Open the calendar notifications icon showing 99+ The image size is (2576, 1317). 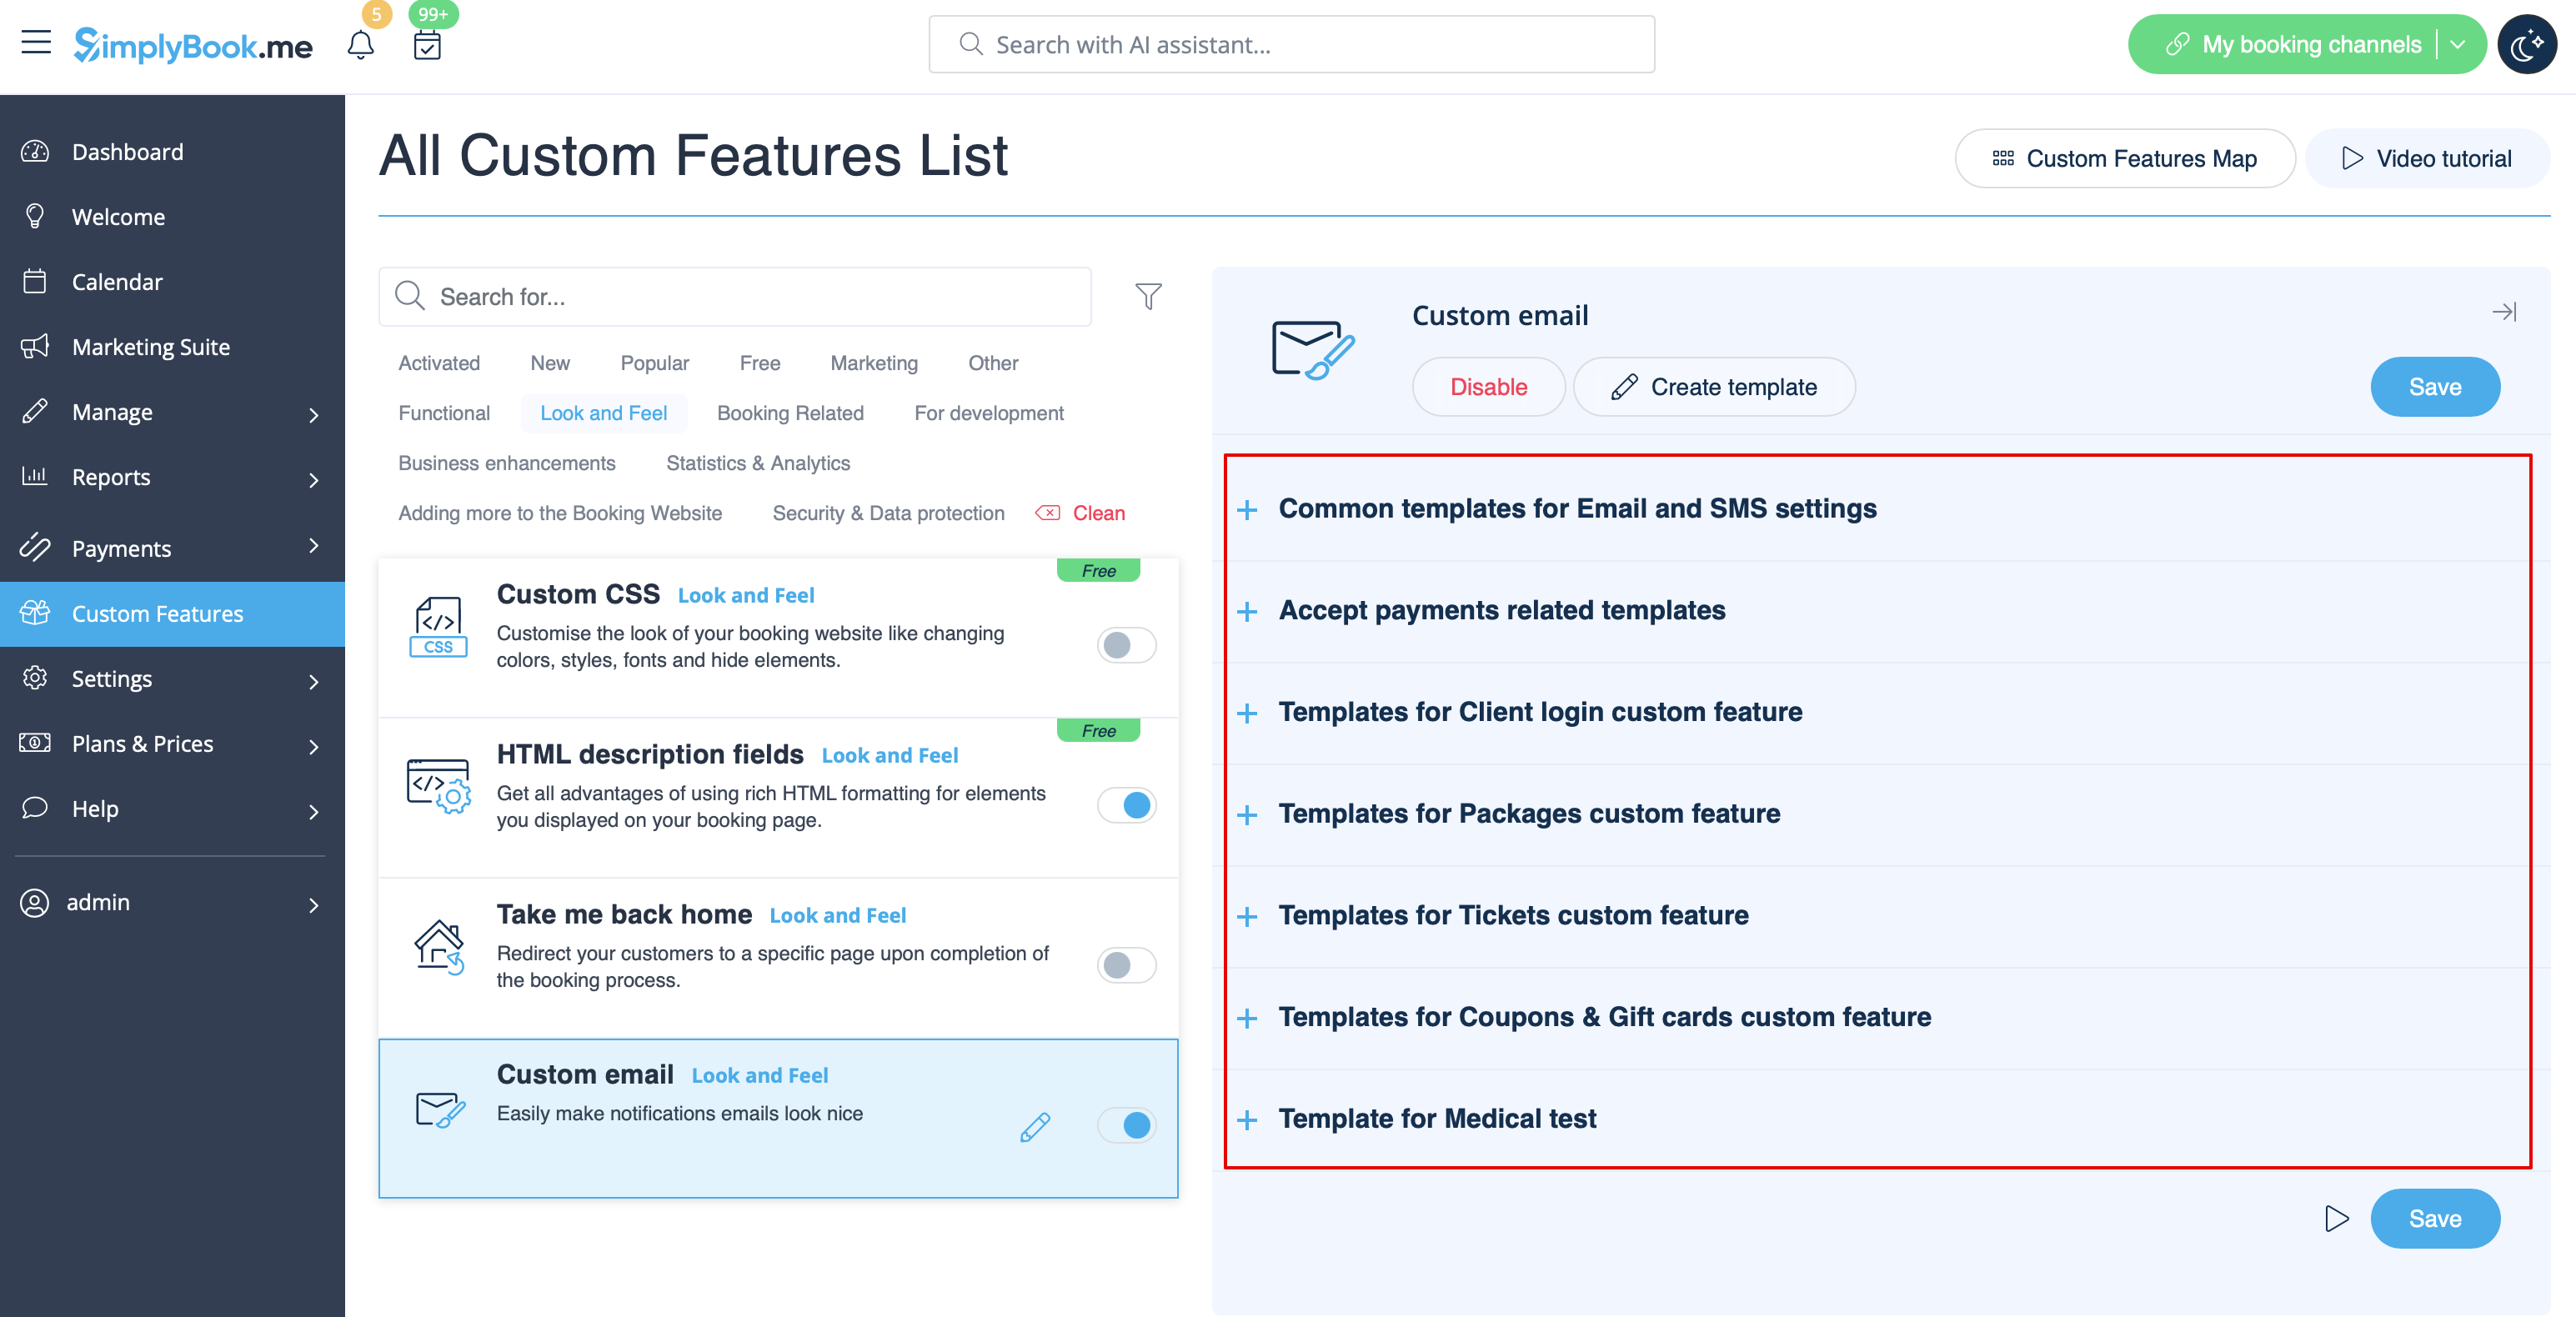(x=427, y=44)
